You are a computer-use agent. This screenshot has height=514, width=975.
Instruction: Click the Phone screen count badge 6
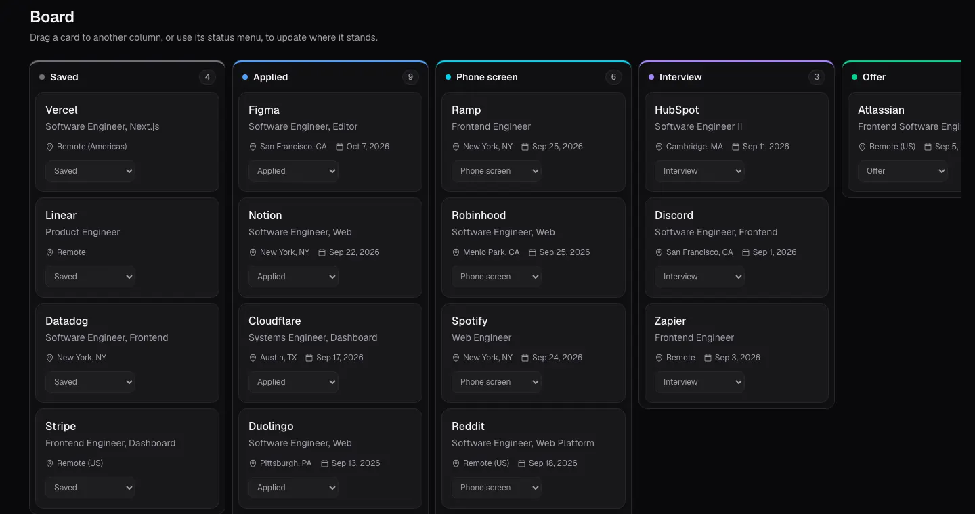tap(614, 77)
